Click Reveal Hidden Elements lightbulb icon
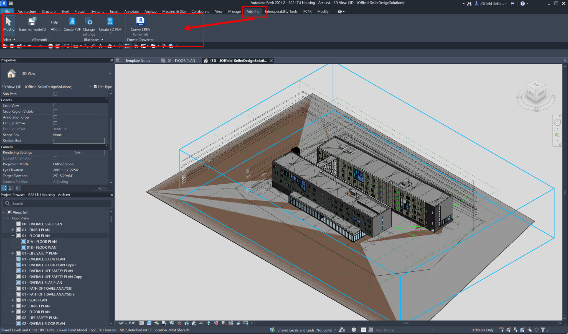The image size is (568, 334). [209, 323]
